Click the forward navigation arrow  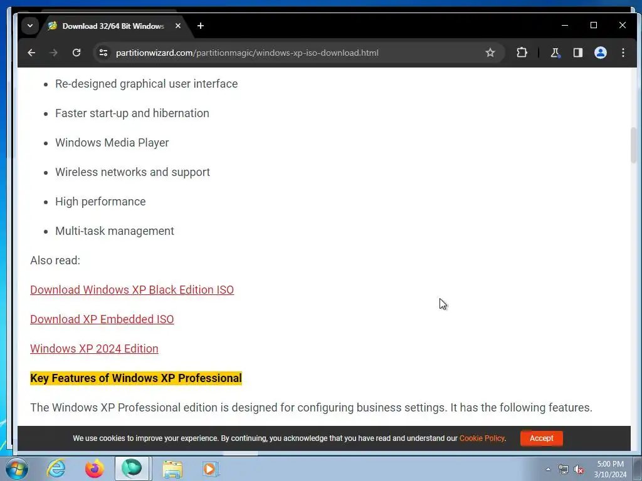[53, 53]
